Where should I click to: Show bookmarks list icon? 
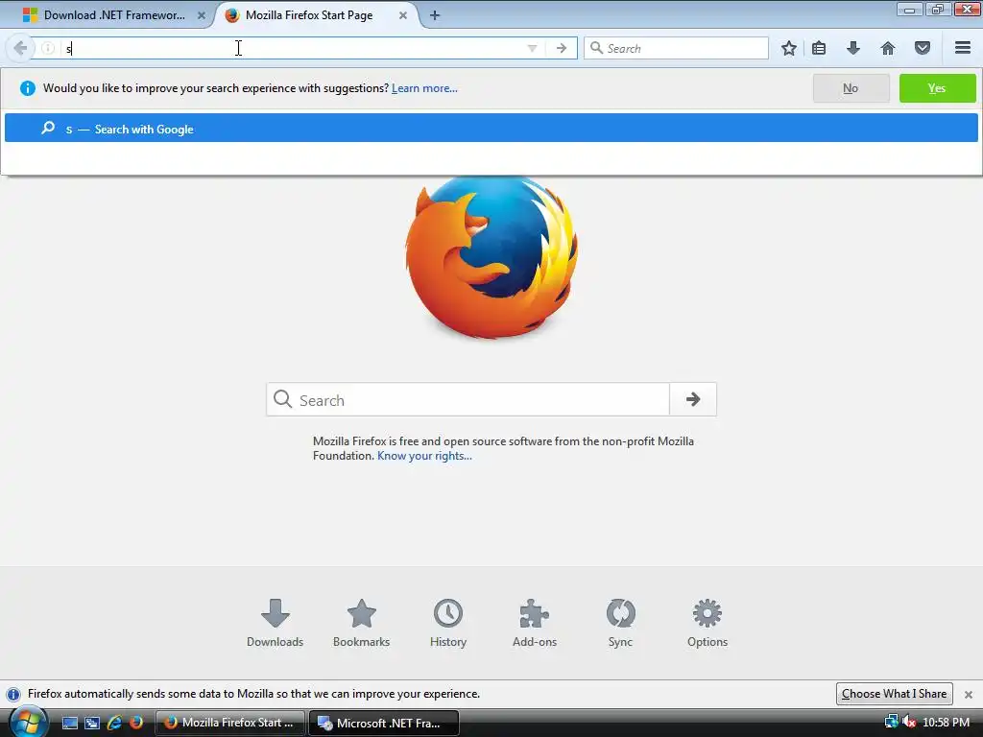[x=819, y=48]
